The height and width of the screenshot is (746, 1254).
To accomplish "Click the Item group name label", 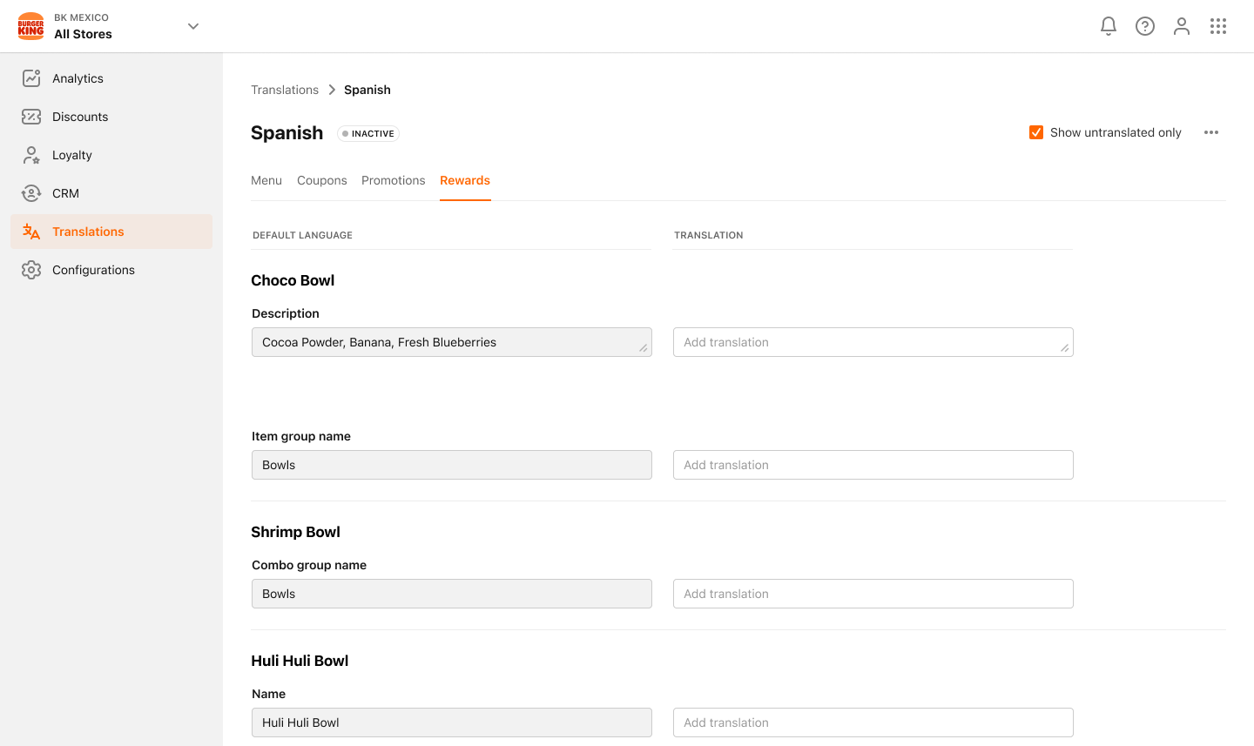I will pos(301,436).
